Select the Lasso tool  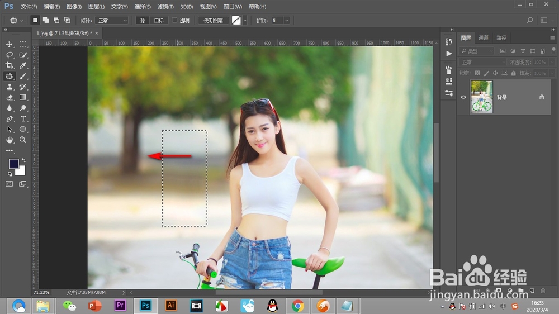pyautogui.click(x=10, y=55)
